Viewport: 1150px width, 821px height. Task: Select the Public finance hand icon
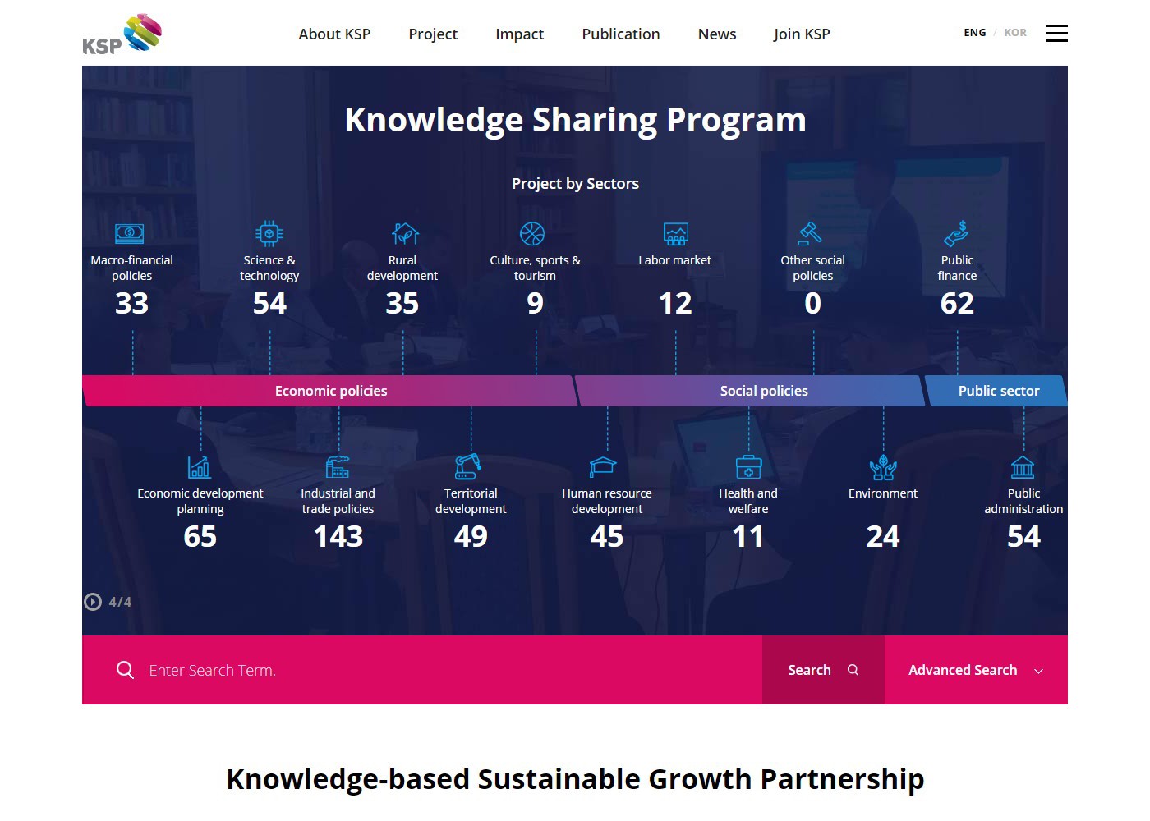(x=956, y=234)
